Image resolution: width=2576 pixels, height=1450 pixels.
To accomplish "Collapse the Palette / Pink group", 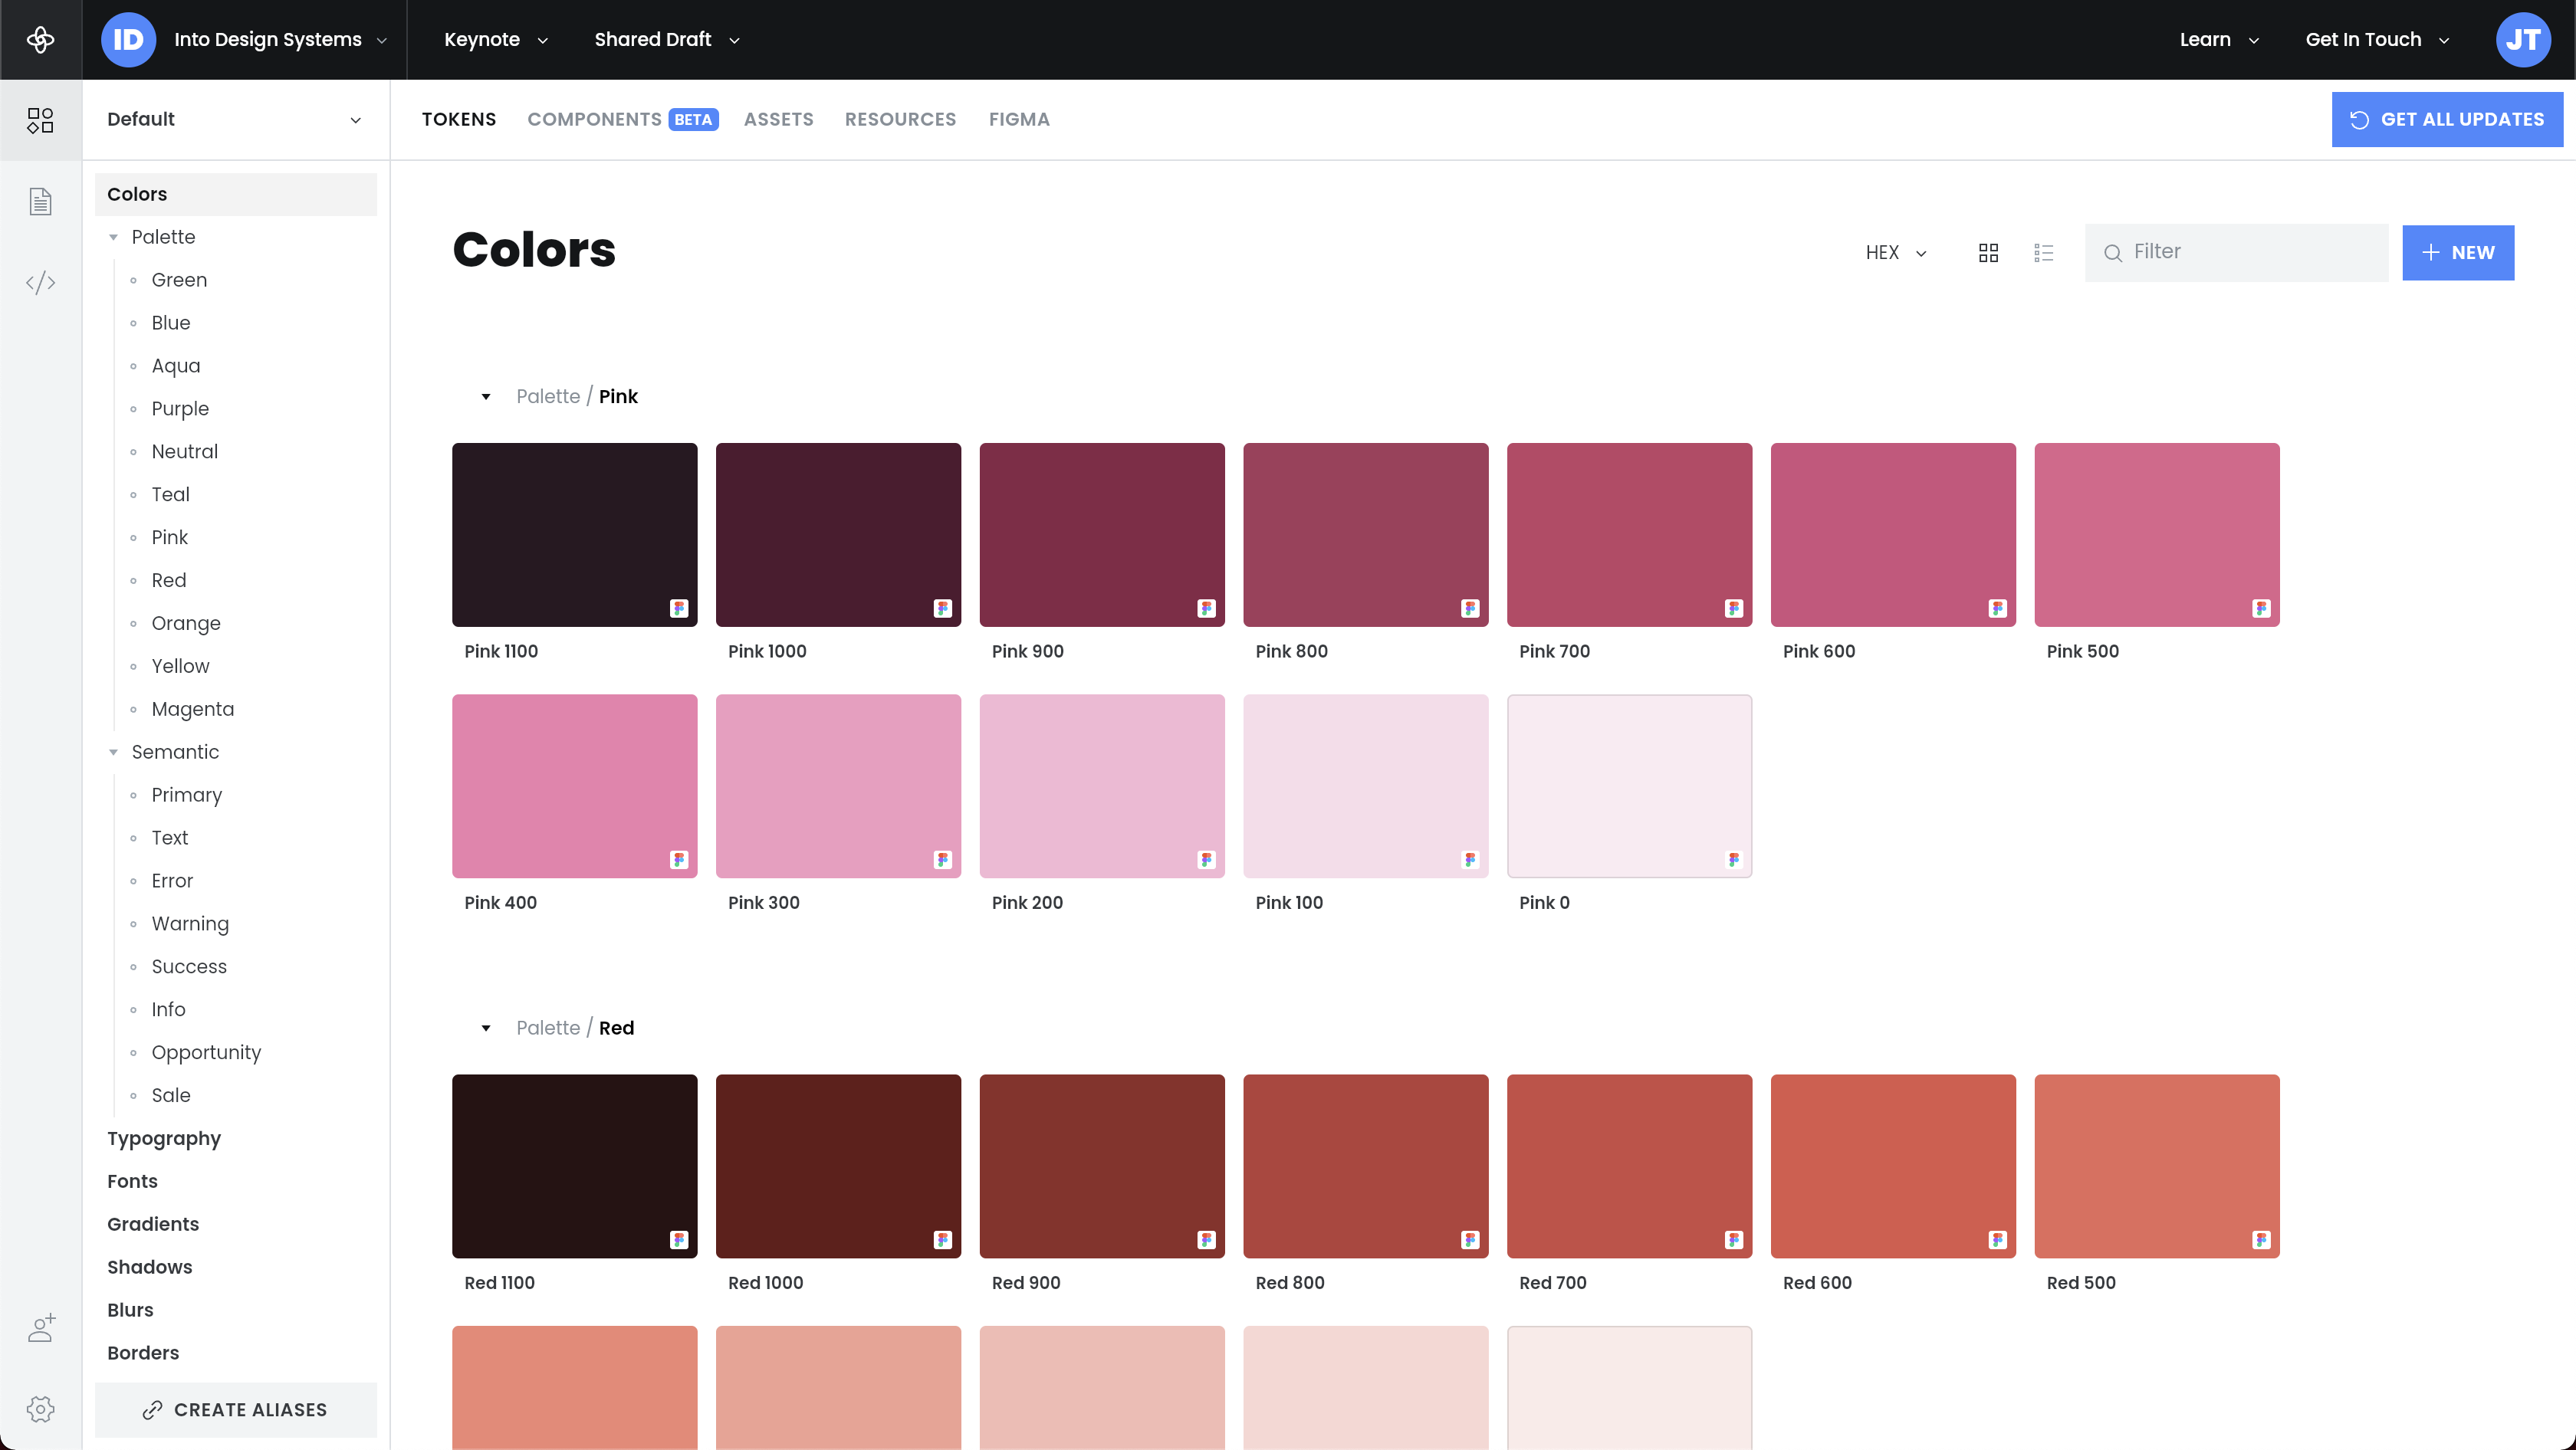I will pyautogui.click(x=486, y=397).
